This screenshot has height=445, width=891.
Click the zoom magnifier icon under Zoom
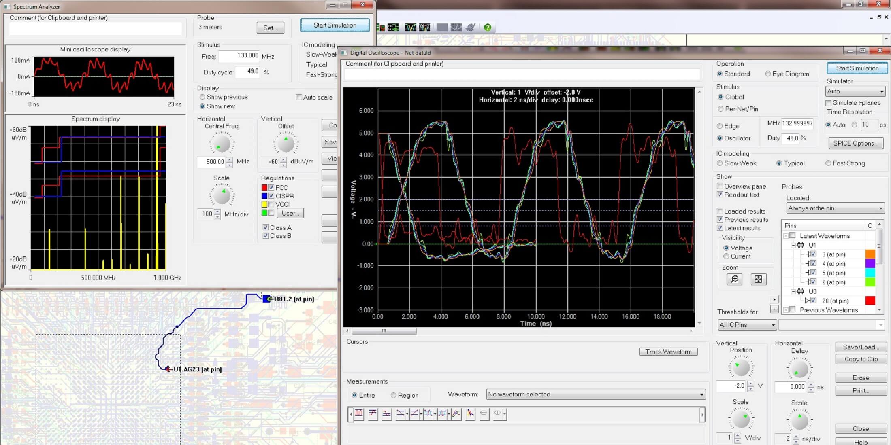click(734, 279)
